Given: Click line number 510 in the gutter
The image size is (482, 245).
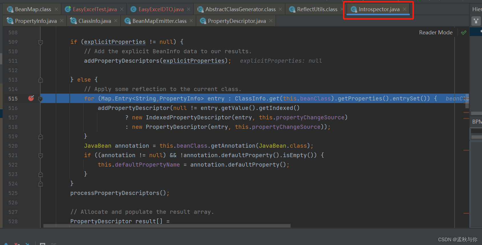Looking at the screenshot, I should click(x=13, y=51).
